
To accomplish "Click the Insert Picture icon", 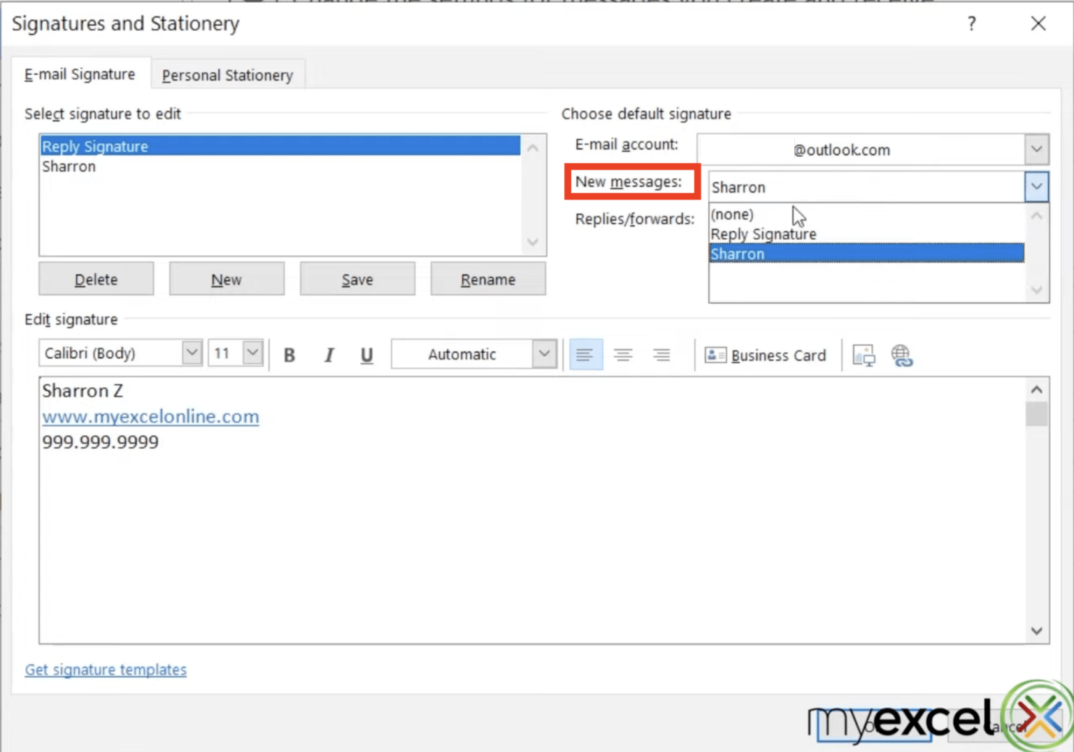I will [x=864, y=355].
